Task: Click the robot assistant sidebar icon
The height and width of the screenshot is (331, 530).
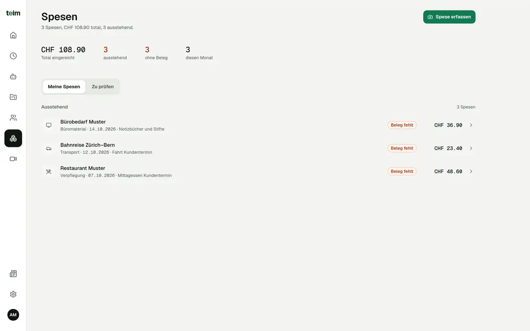Action: click(13, 76)
